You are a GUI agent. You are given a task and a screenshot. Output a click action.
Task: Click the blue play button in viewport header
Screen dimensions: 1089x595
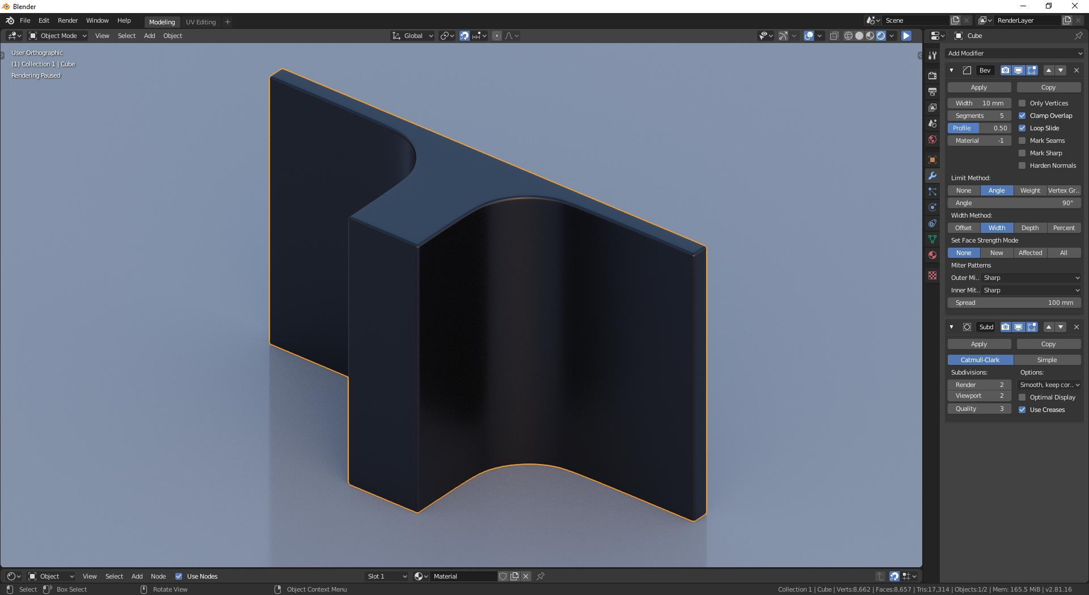coord(906,36)
